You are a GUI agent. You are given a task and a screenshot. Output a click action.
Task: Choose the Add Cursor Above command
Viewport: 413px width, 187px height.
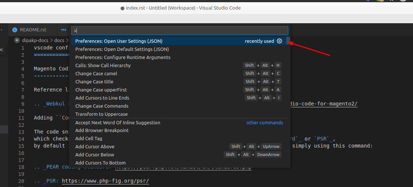179,147
